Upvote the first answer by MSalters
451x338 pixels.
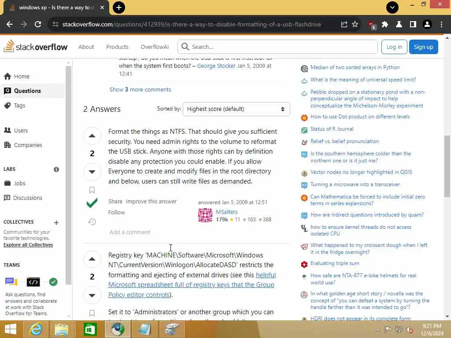click(x=92, y=136)
